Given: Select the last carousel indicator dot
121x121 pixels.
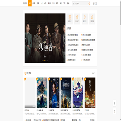Looking at the screenshot, I should 48,61.
